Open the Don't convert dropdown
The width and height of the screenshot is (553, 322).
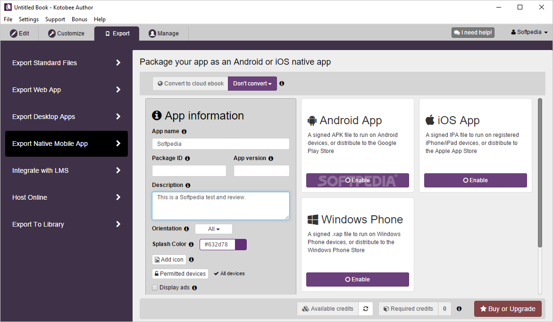(252, 84)
